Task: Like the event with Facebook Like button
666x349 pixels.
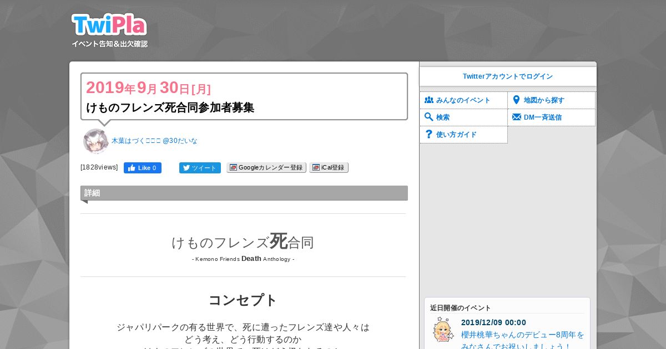Action: pyautogui.click(x=143, y=168)
